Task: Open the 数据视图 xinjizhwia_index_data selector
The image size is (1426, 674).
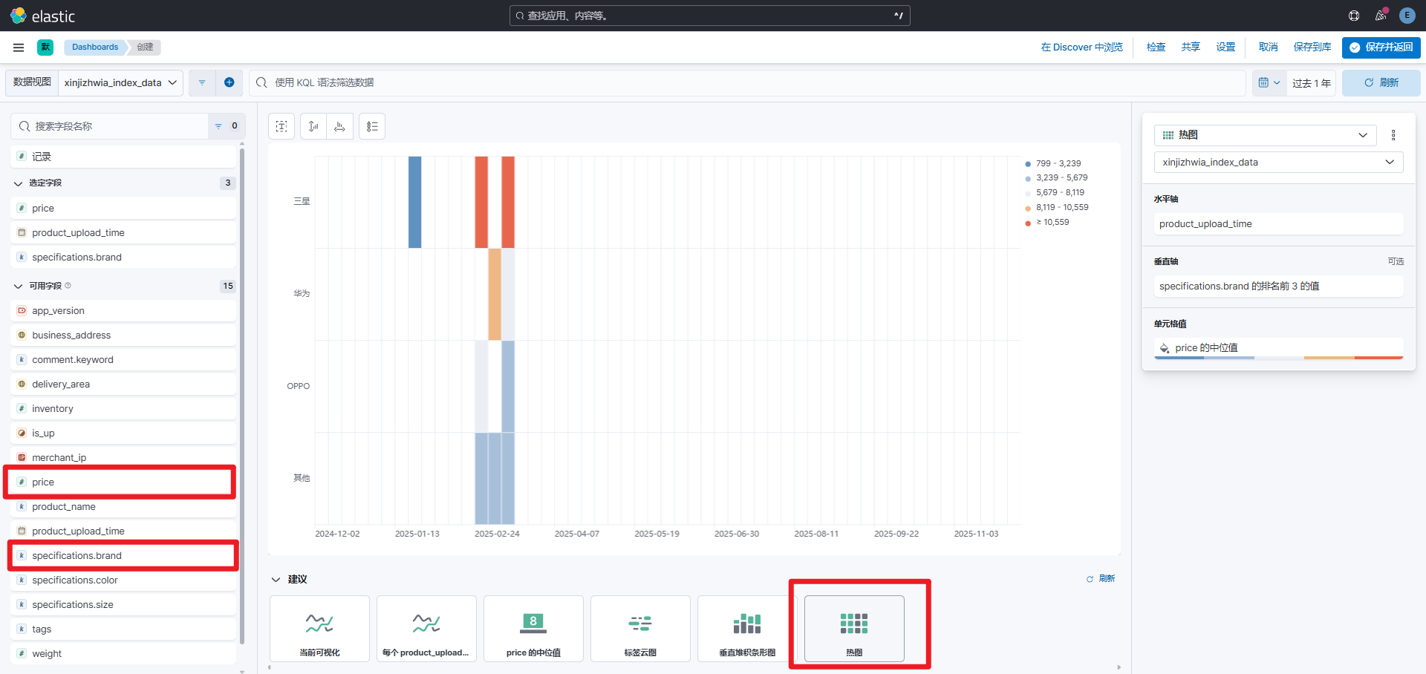Action: (x=121, y=82)
